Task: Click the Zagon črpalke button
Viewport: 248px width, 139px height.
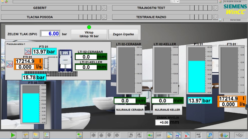Action: pos(123,34)
